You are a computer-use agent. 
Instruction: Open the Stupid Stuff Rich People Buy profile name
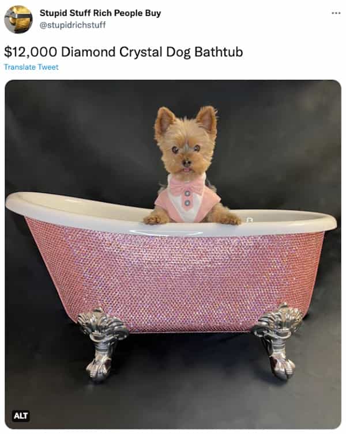(x=100, y=13)
